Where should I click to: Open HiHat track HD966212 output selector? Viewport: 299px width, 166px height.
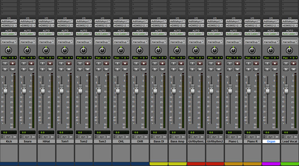(46, 25)
